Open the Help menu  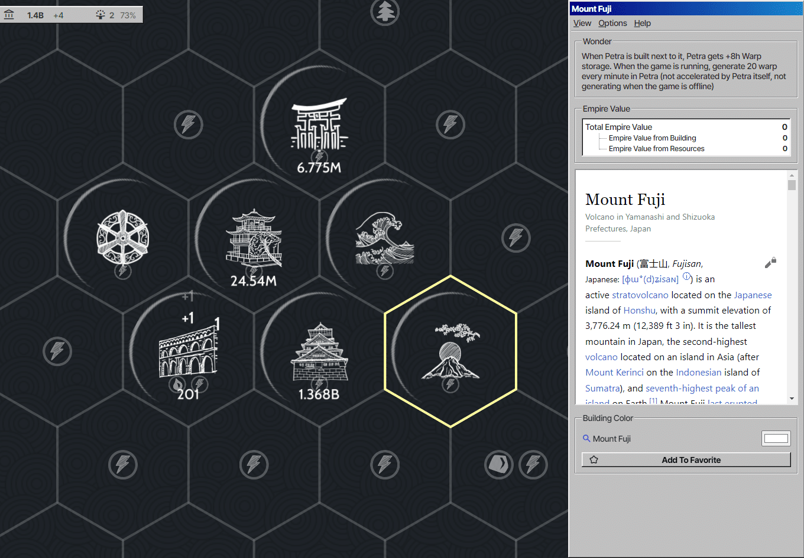tap(643, 23)
